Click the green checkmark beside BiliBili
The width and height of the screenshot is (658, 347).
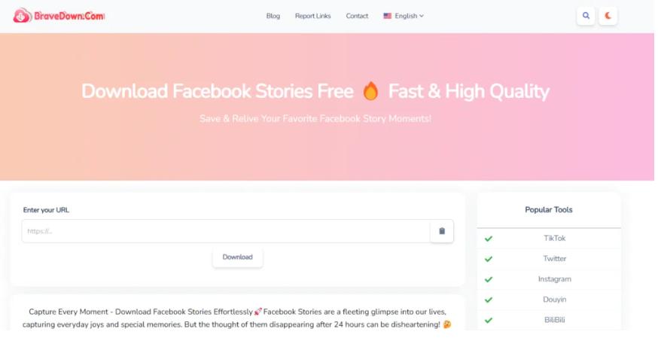pos(489,321)
